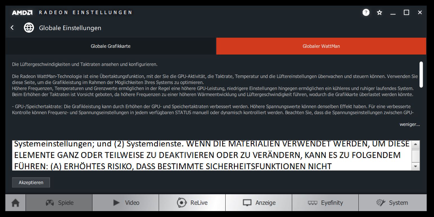Open help via question mark icon
434x217 pixels.
[366, 12]
